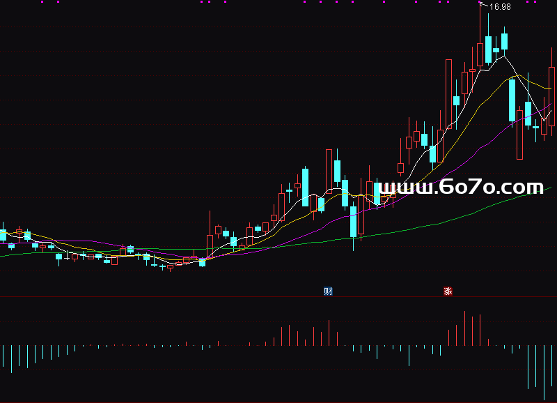The height and width of the screenshot is (403, 557).
Task: Select the tallest red MACD histogram bar
Action: 464,328
